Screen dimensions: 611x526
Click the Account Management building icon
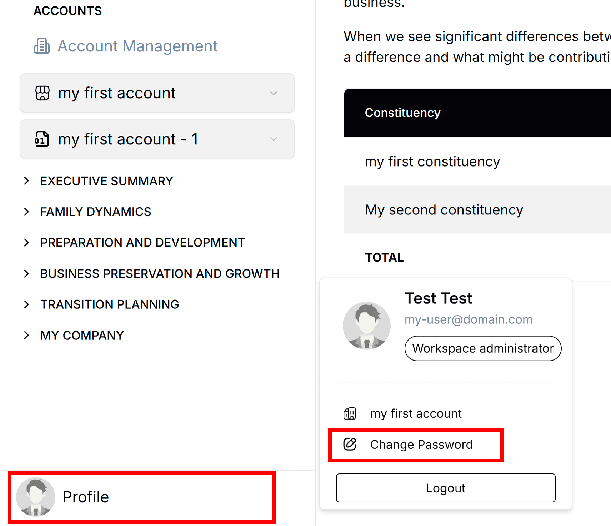(x=42, y=46)
